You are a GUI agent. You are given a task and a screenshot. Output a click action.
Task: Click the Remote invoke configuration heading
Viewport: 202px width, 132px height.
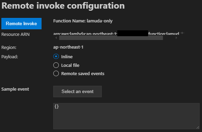click(x=63, y=6)
